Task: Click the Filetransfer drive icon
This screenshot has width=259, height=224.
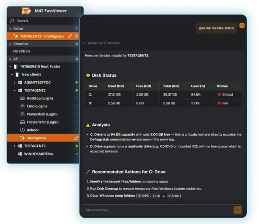Action: coord(23,122)
